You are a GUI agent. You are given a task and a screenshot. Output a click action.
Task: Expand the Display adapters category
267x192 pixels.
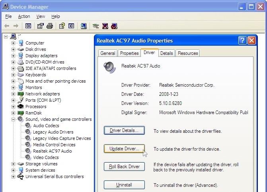tap(13, 56)
